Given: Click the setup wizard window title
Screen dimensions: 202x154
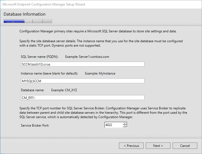Looking at the screenshot, I should [44, 4].
